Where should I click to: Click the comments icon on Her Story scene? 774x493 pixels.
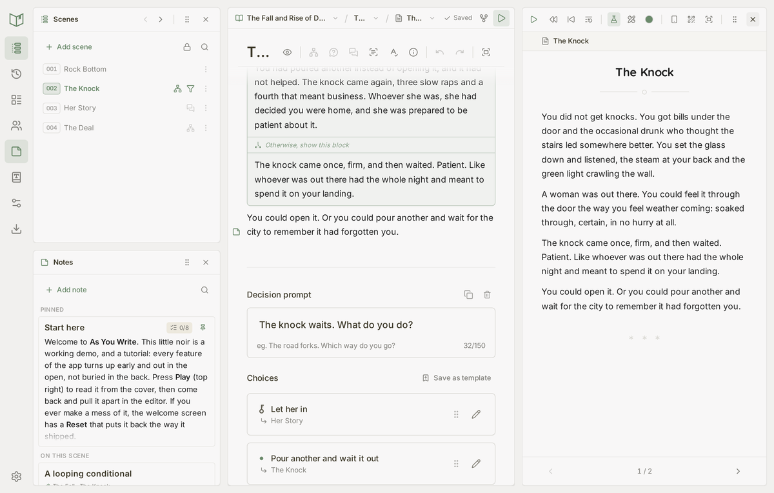tap(190, 108)
